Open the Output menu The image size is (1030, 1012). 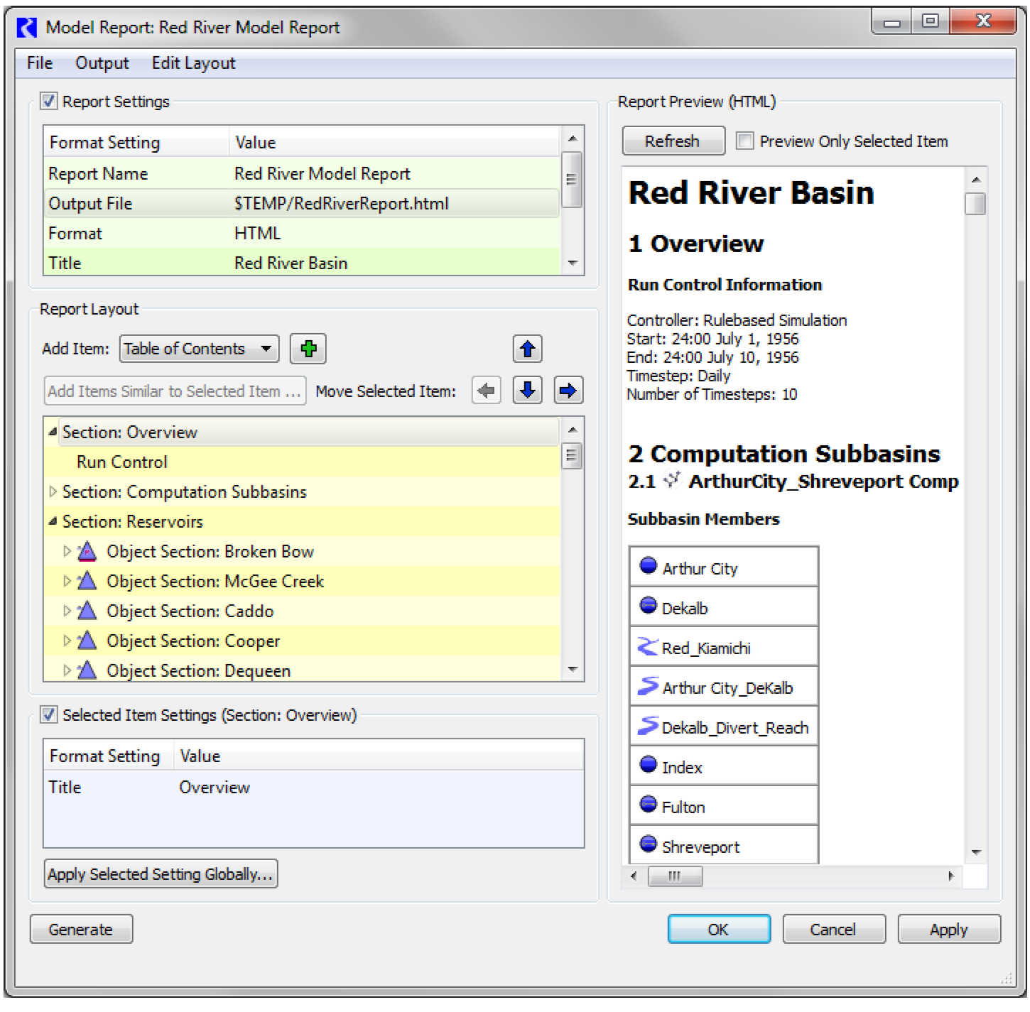(102, 63)
